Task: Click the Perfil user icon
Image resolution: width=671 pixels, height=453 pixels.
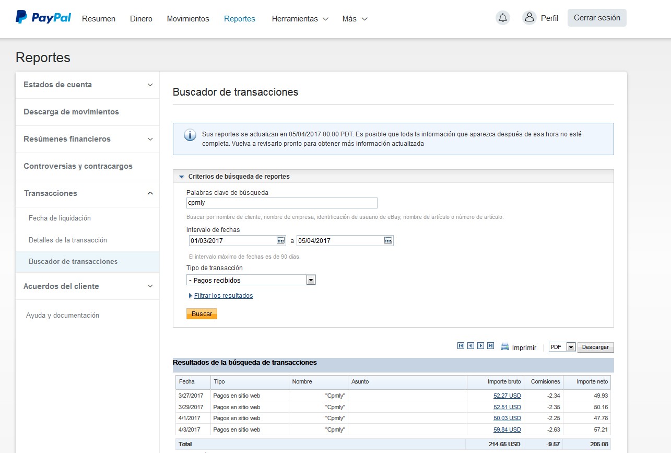Action: (529, 18)
